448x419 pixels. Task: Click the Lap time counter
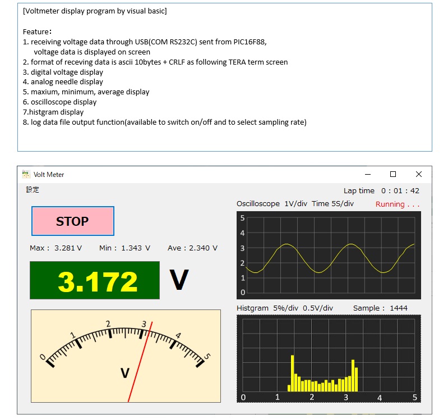381,191
